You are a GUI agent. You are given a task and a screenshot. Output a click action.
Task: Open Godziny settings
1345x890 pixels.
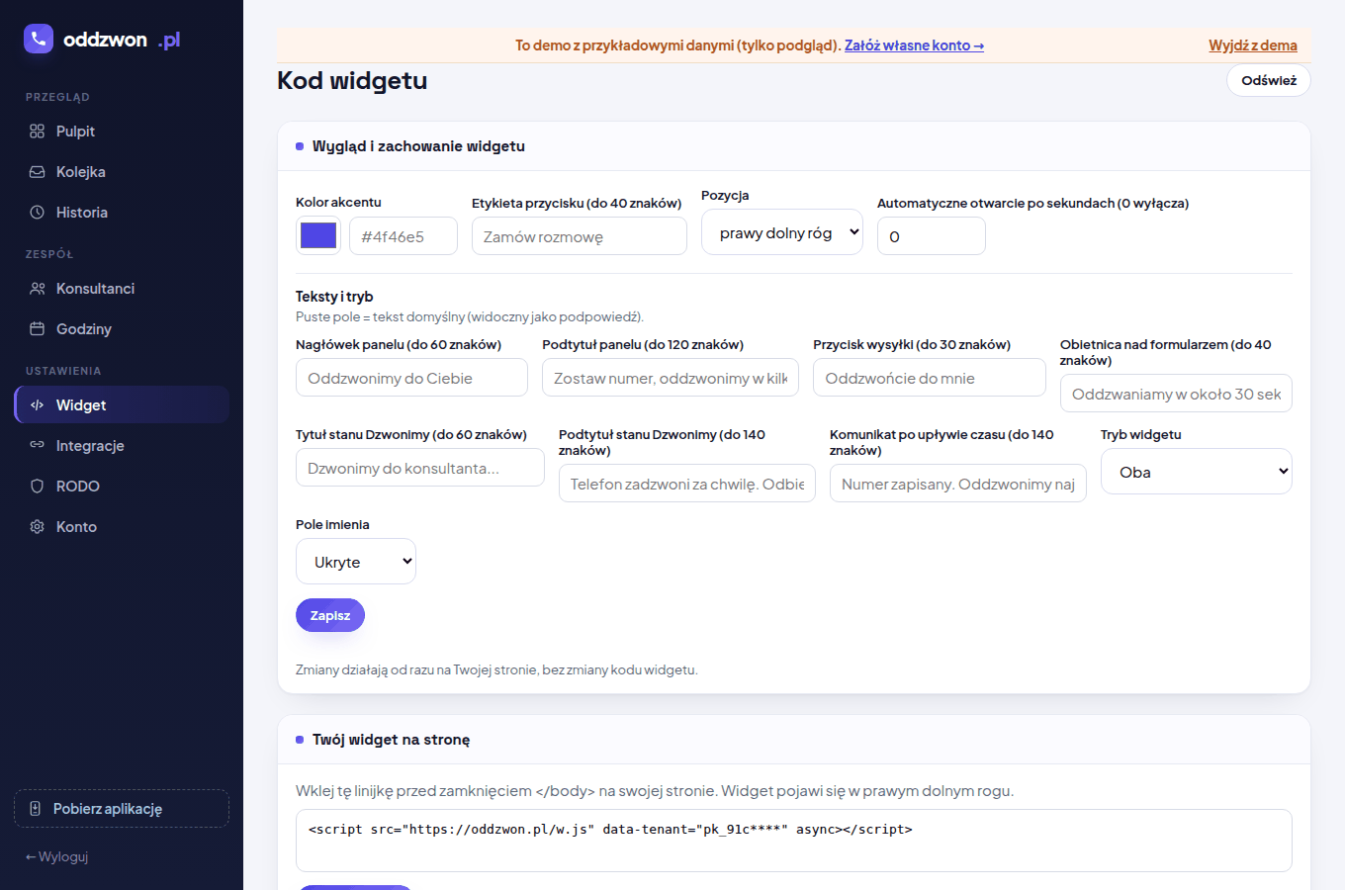click(x=122, y=329)
